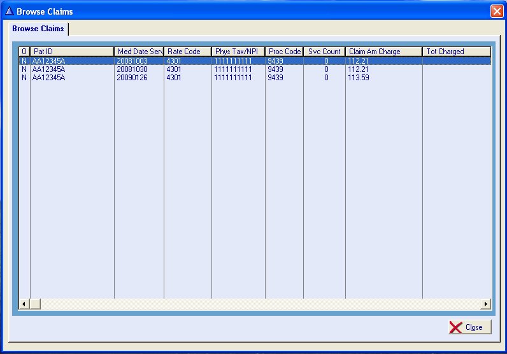Click the O column header
This screenshot has height=354, width=507.
pos(24,52)
